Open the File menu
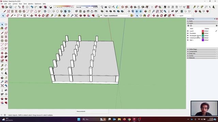The width and height of the screenshot is (218, 122). tap(2, 4)
